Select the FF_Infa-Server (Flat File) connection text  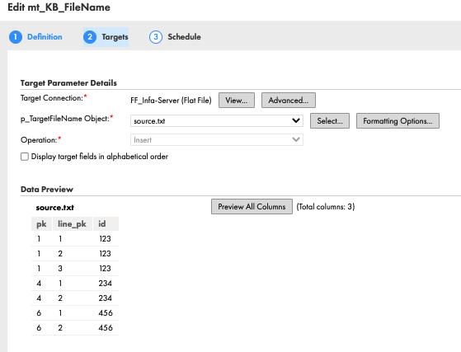(x=171, y=101)
